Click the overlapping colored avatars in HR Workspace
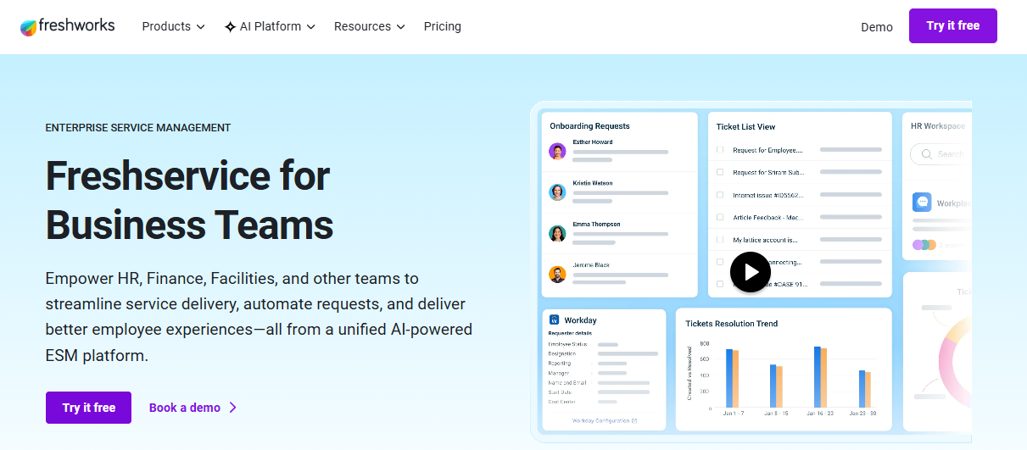Image resolution: width=1027 pixels, height=450 pixels. coord(924,245)
